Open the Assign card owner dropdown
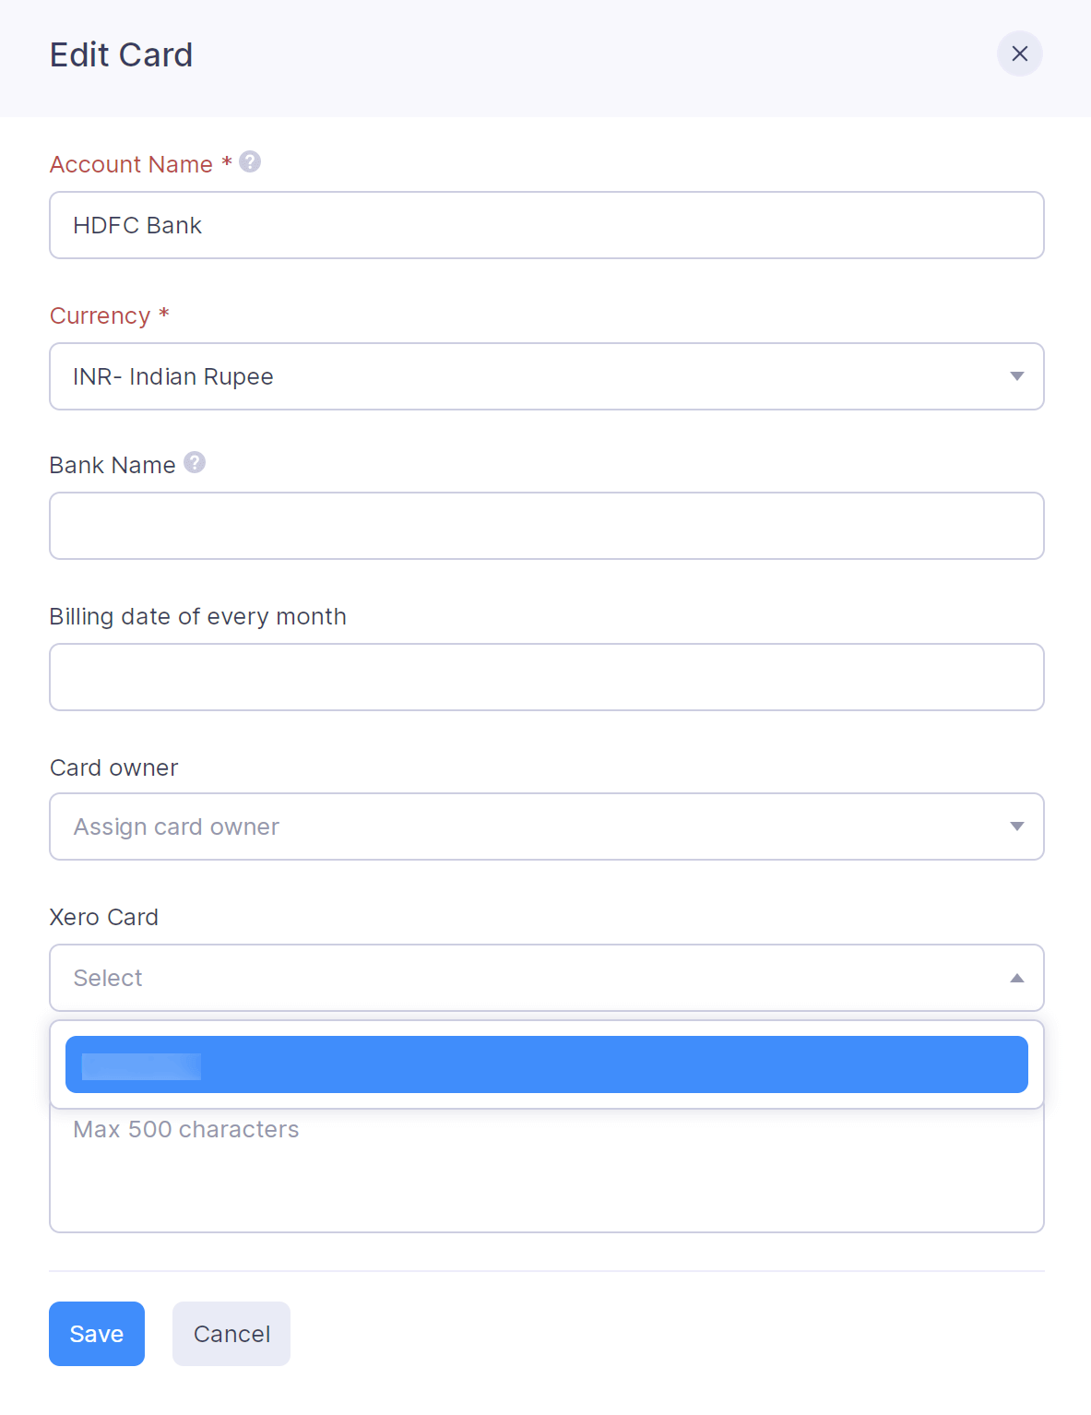Viewport: 1091px width, 1415px height. pyautogui.click(x=546, y=826)
